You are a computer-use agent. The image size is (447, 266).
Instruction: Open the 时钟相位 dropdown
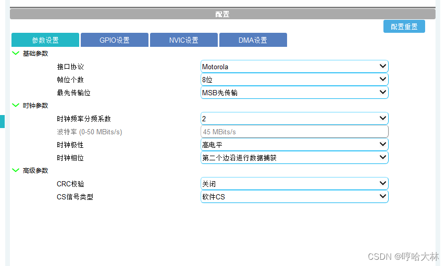point(294,158)
